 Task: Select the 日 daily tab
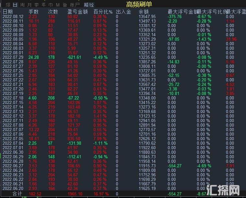pyautogui.click(x=15, y=5)
